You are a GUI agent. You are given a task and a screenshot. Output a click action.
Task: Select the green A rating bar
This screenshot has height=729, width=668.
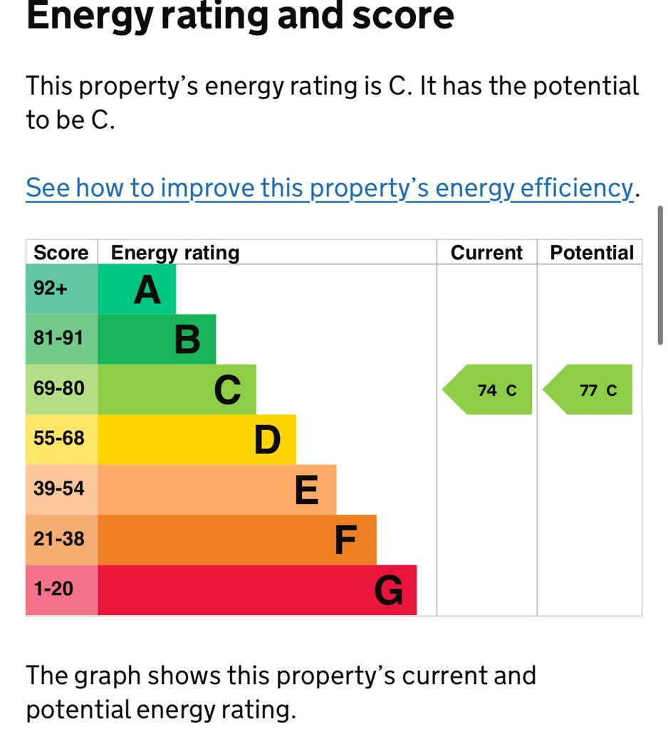pos(137,290)
